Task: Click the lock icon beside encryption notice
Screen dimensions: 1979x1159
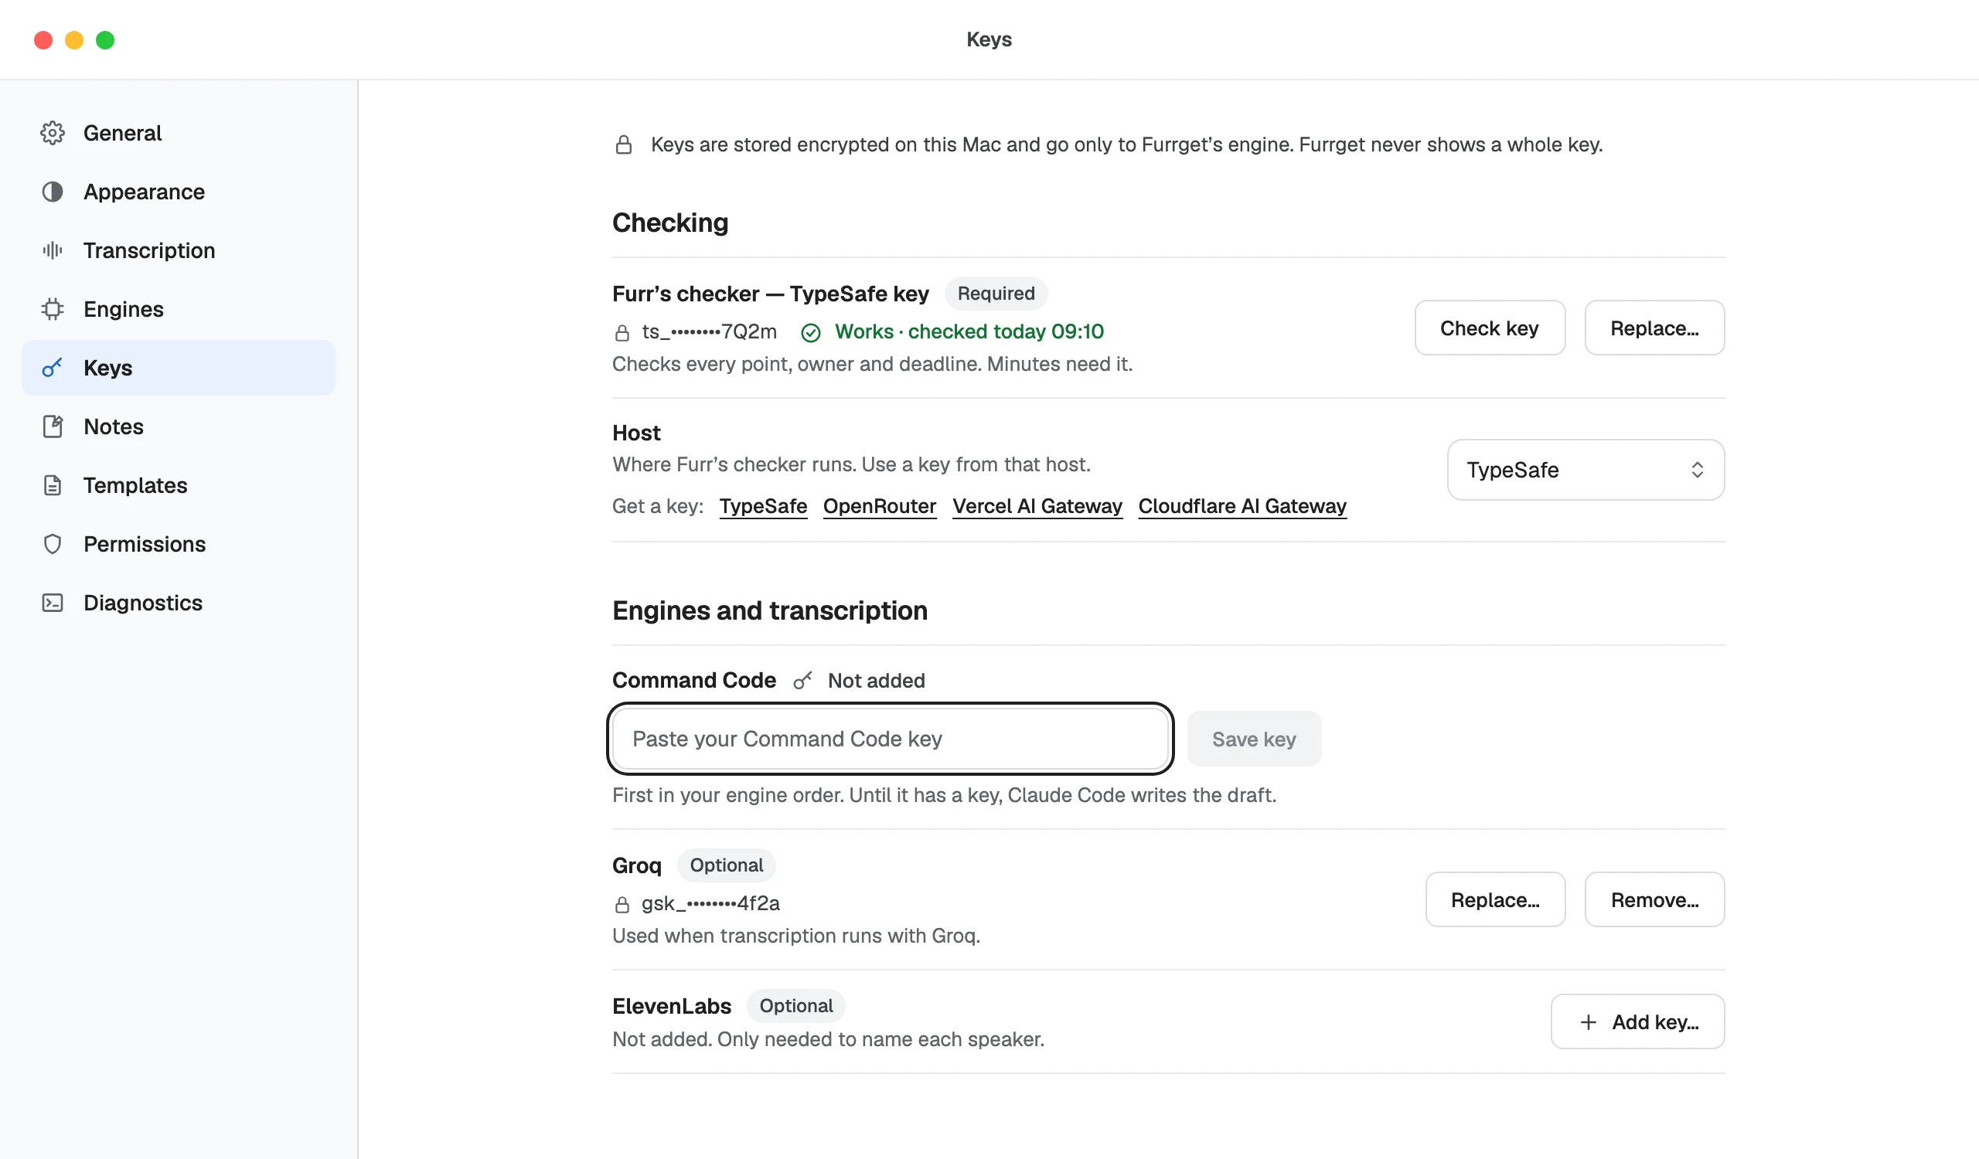Action: click(624, 144)
